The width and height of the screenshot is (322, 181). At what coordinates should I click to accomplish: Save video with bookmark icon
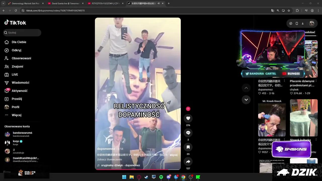coord(188,147)
